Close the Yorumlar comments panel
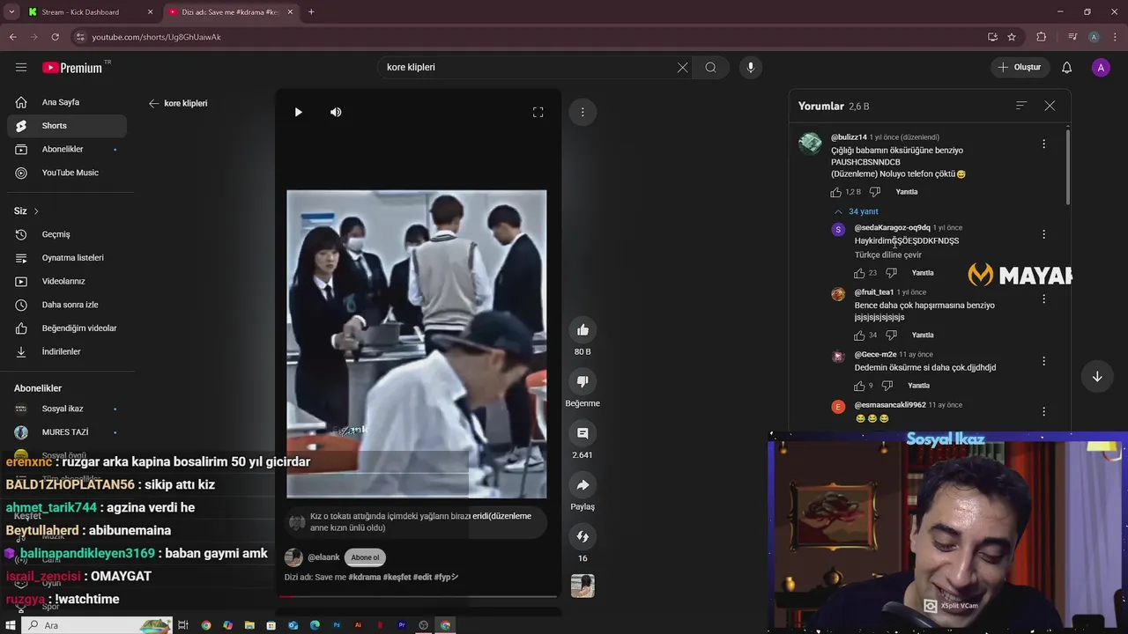Image resolution: width=1128 pixels, height=634 pixels. (x=1050, y=106)
